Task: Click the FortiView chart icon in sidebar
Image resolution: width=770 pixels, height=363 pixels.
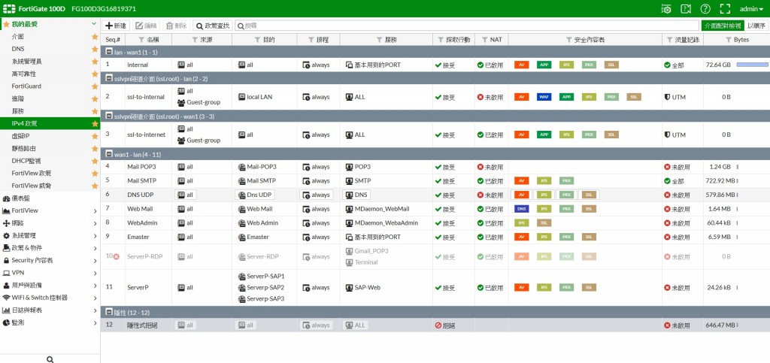Action: tap(6, 210)
